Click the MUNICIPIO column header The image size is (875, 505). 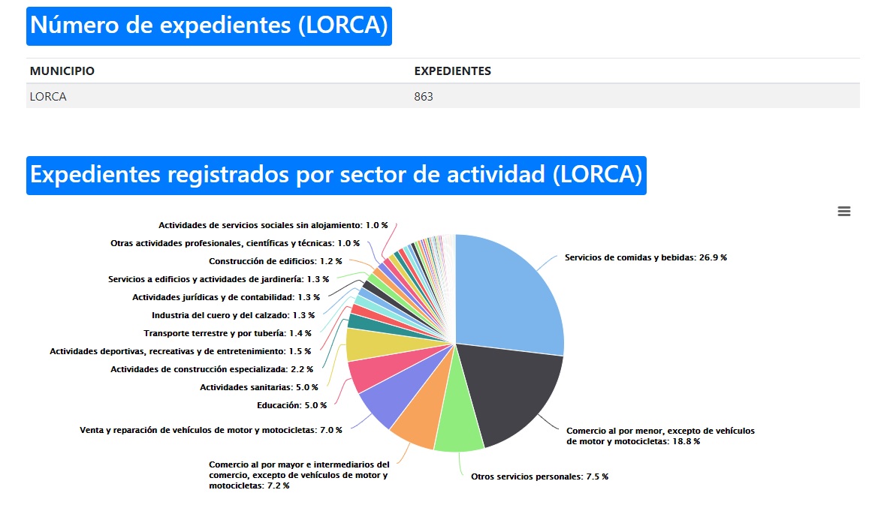(x=62, y=71)
